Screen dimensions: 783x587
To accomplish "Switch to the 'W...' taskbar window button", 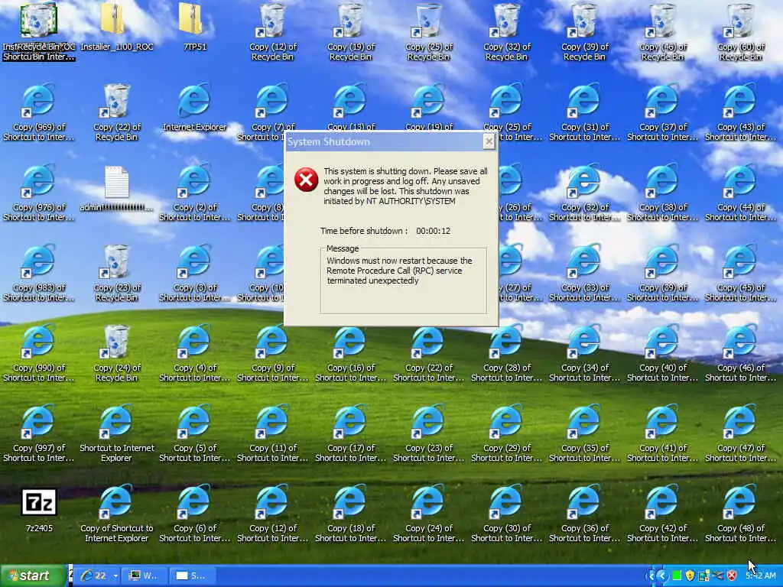I will 144,576.
